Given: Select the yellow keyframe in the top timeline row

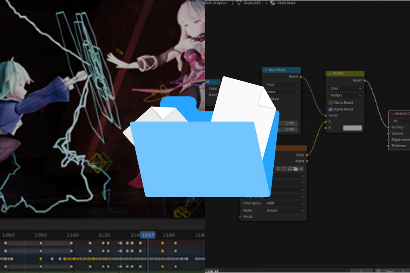Looking at the screenshot, I should click(x=163, y=243).
